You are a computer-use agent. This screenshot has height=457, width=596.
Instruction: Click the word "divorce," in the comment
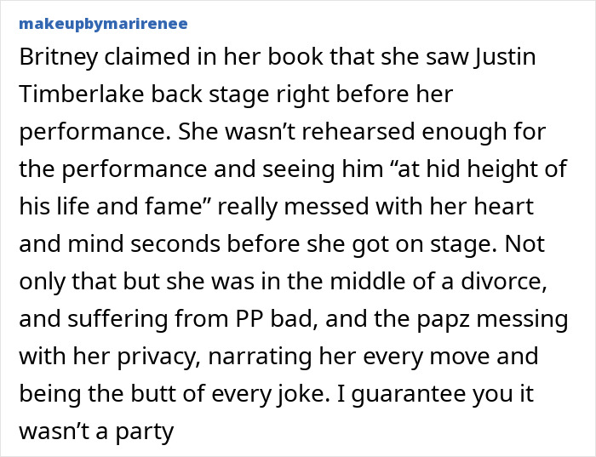pos(504,282)
